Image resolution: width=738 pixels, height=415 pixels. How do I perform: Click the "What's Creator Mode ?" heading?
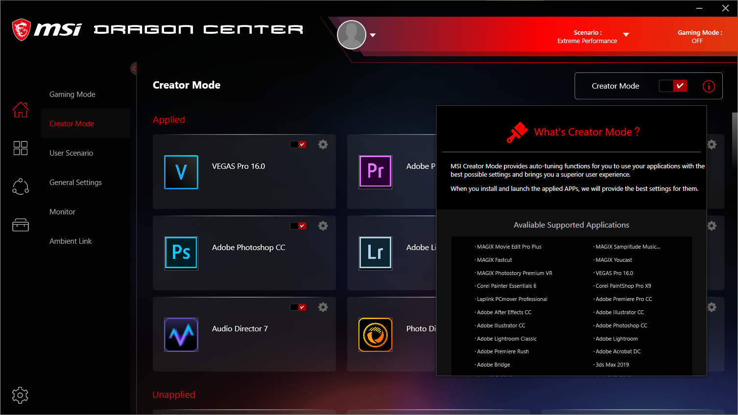(x=587, y=132)
